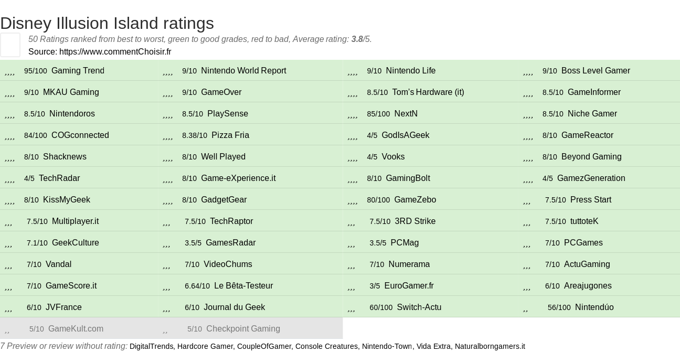Image resolution: width=680 pixels, height=352 pixels.
Task: Select Nintendúo in the ratings list
Action: coord(594,307)
